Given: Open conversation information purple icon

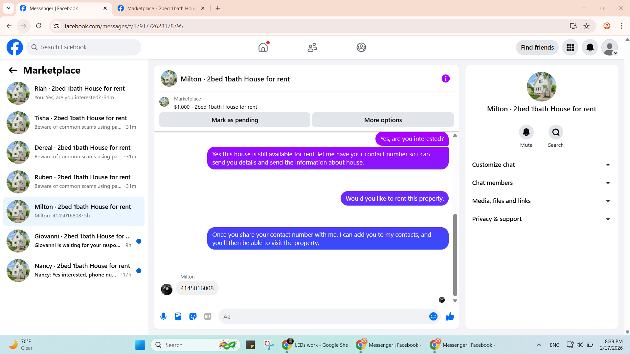Looking at the screenshot, I should point(445,78).
